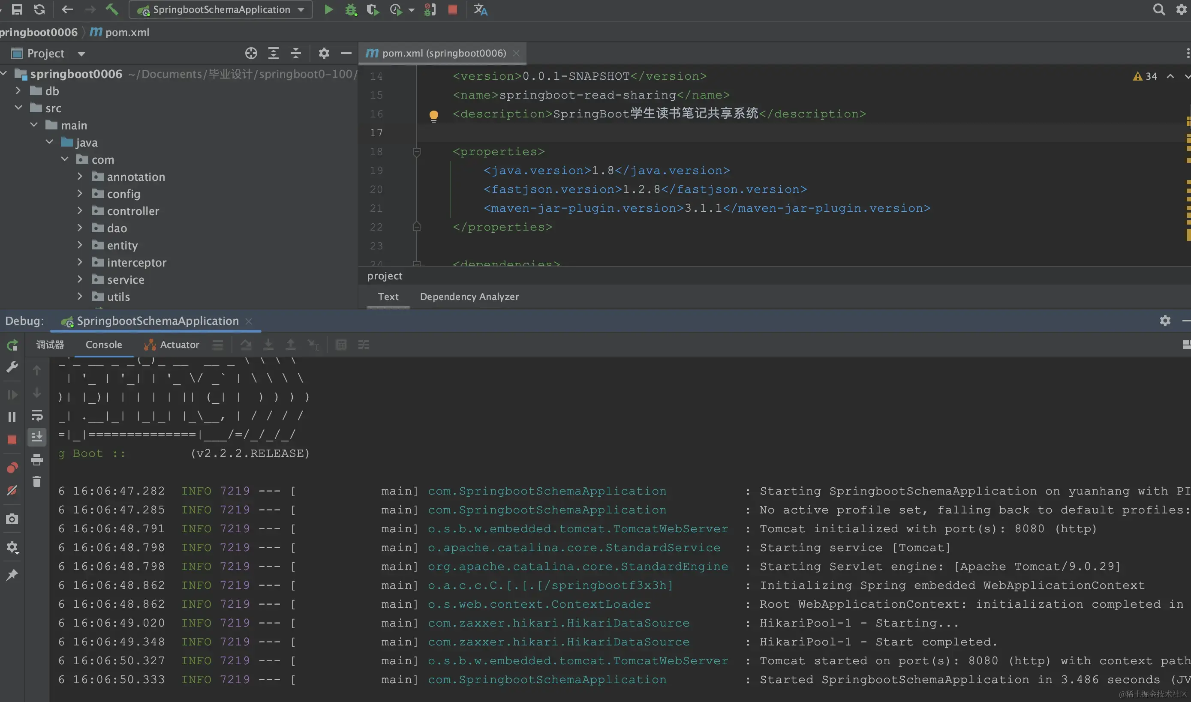Viewport: 1191px width, 702px height.
Task: Click the Print console output icon
Action: 37,459
